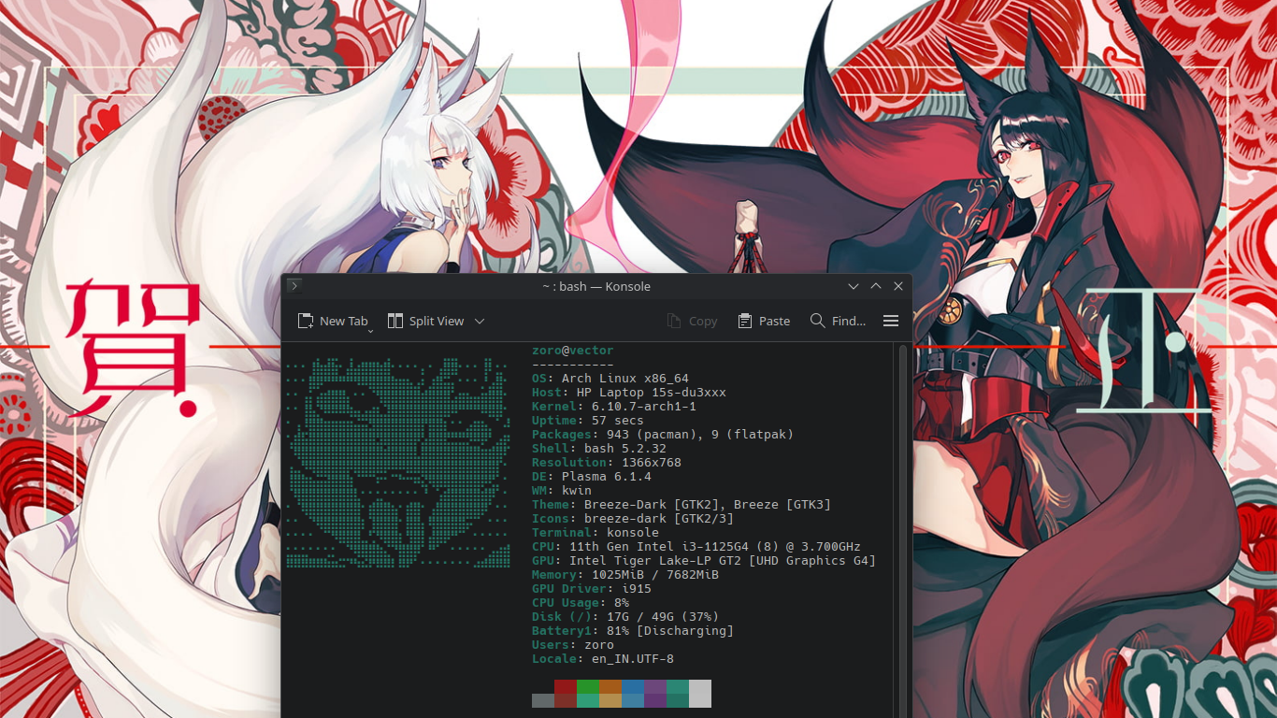Click the Konsole terminal icon in the title bar
Viewport: 1277px width, 718px height.
(294, 286)
